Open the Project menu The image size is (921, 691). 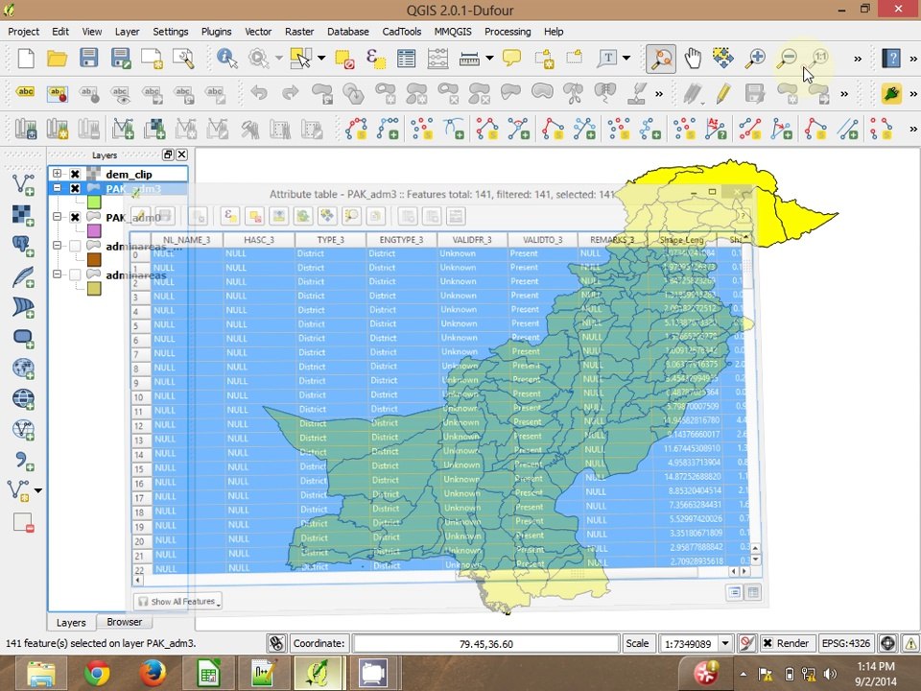tap(23, 32)
